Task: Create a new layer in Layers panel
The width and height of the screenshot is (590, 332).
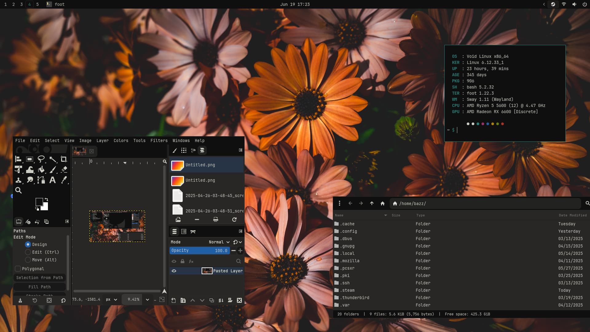Action: point(174,300)
